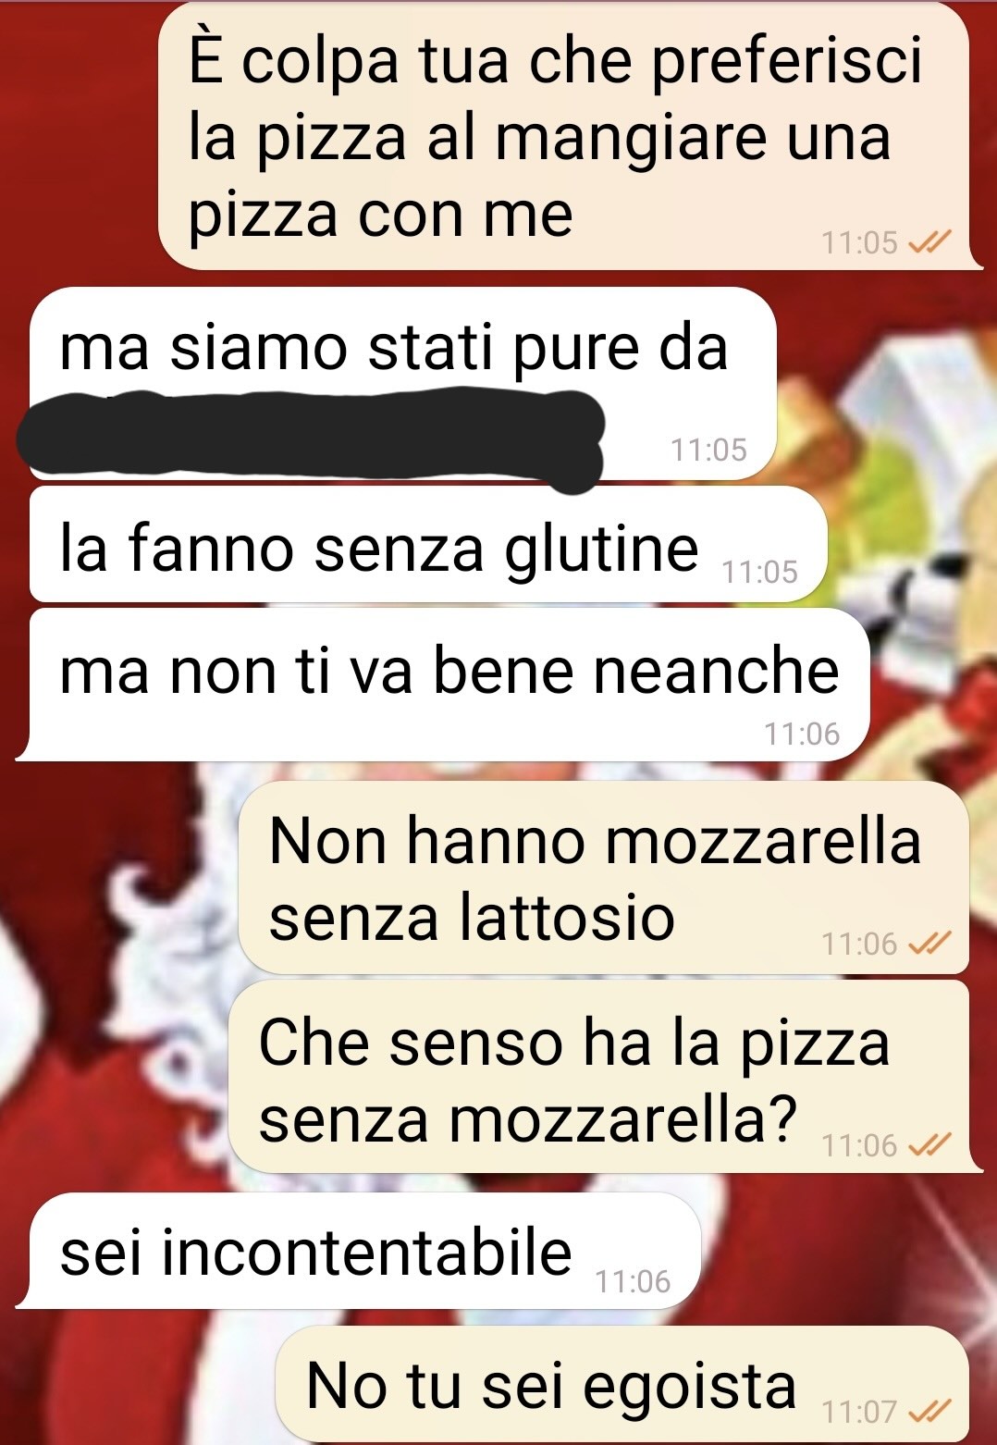This screenshot has height=1445, width=997.
Task: Click the 11:05 timestamp on 'senza glutine'
Action: click(759, 572)
